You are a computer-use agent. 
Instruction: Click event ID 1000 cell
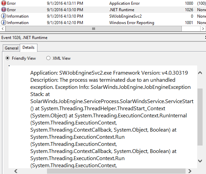coord(189,3)
